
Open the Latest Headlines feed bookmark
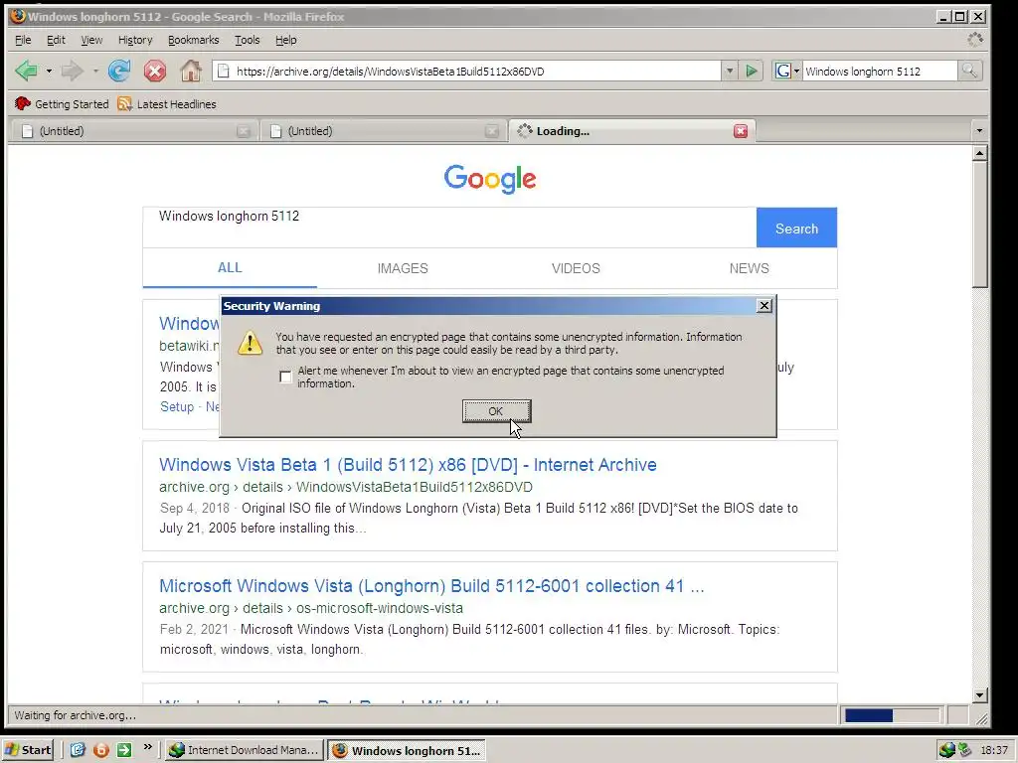pos(167,103)
